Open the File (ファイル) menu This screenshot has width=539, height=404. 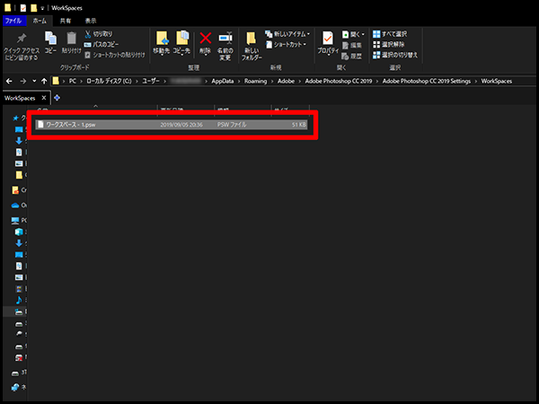13,19
